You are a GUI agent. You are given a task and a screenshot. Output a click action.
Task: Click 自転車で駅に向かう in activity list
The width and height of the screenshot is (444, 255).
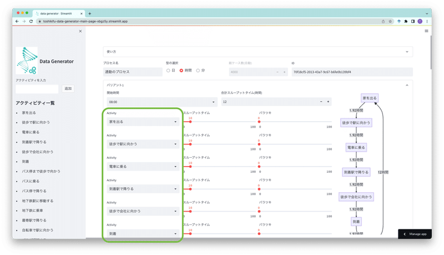tap(38, 231)
